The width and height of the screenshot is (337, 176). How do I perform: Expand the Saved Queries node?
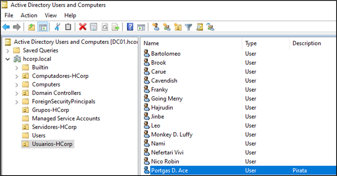point(8,51)
